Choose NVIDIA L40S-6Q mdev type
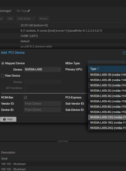The height and width of the screenshot is (171, 126). (x=107, y=107)
